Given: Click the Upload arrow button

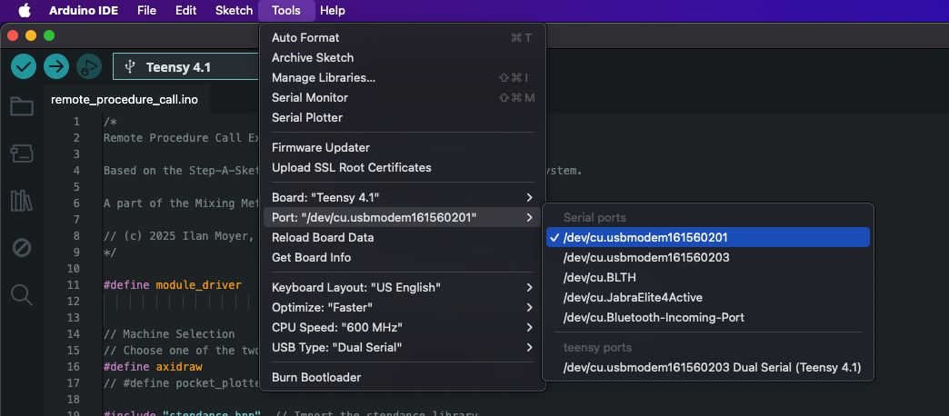Looking at the screenshot, I should pyautogui.click(x=56, y=66).
